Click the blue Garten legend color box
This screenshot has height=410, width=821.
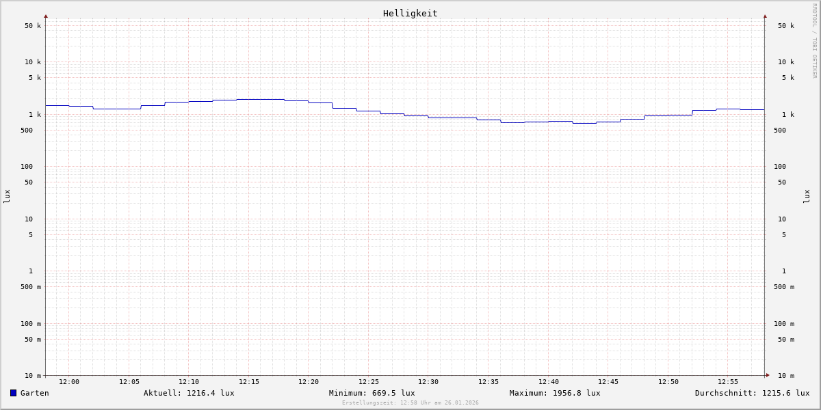[x=13, y=393]
